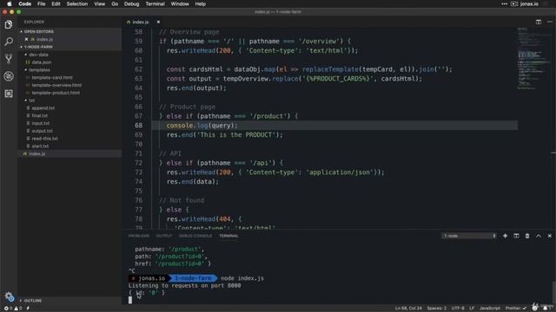The height and width of the screenshot is (312, 556).
Task: Open start.txt in the explorer
Action: pos(40,146)
